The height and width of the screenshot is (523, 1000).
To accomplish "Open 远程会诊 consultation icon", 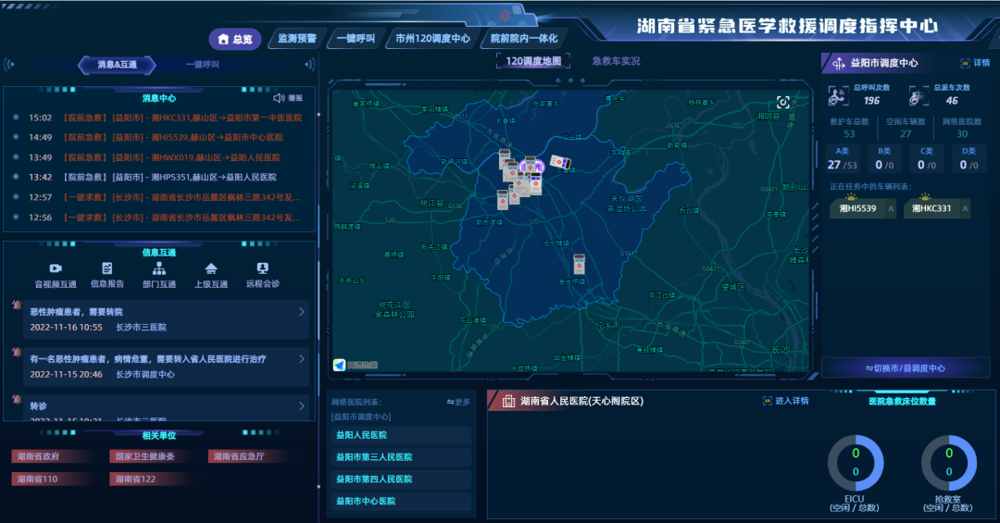I will (263, 268).
